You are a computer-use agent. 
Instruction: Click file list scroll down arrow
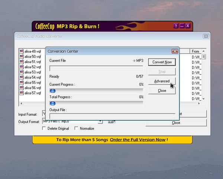pos(204,99)
